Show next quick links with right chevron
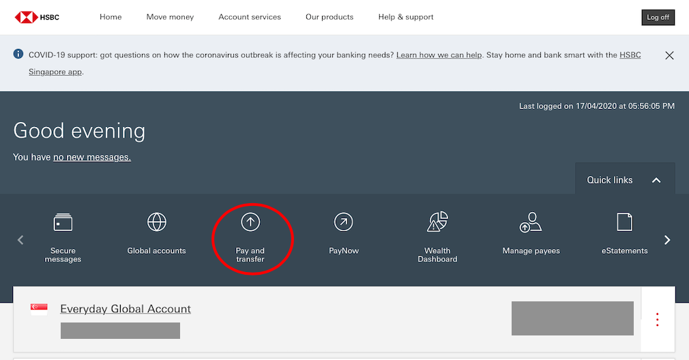The image size is (689, 360). (667, 240)
